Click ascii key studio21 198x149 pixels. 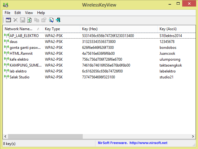166,77
